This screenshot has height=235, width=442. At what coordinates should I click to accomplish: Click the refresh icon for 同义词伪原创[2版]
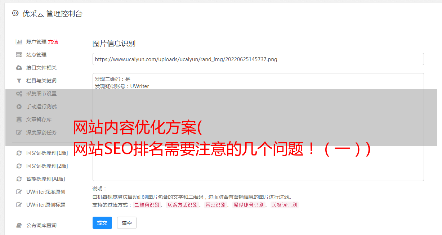click(19, 166)
